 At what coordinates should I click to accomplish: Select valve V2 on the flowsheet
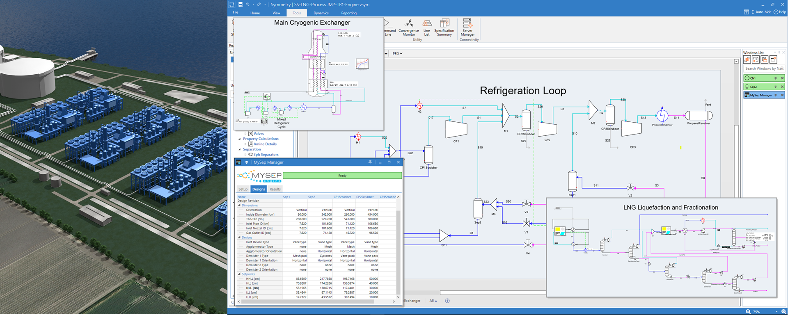(x=630, y=188)
